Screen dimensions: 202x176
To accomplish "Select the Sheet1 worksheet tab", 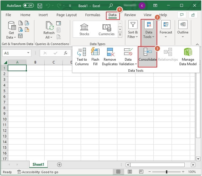I will point(38,165).
